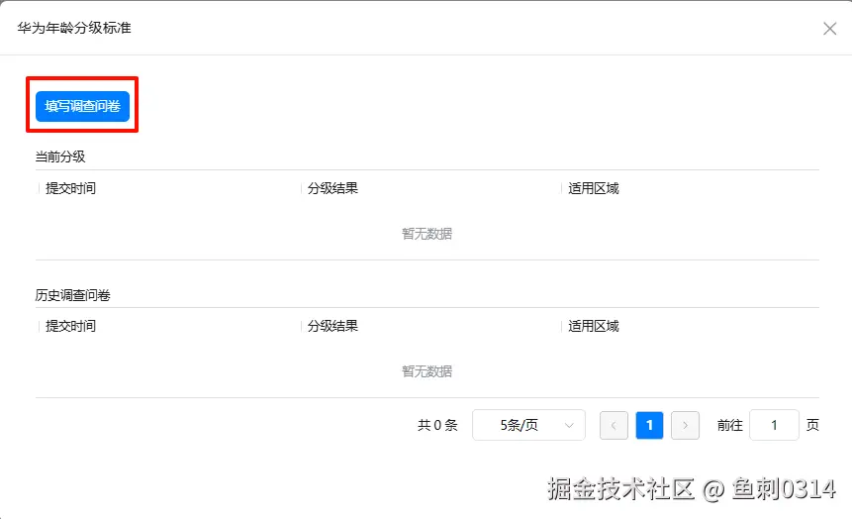The height and width of the screenshot is (519, 852).
Task: Click 适用区域 header under 历史调查问卷
Action: tap(594, 326)
